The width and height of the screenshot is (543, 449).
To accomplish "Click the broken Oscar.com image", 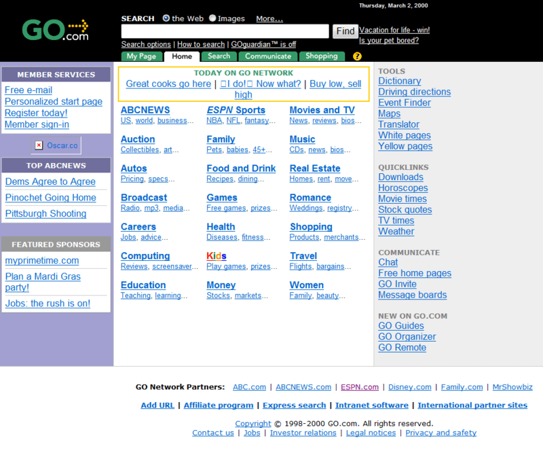I will click(57, 145).
